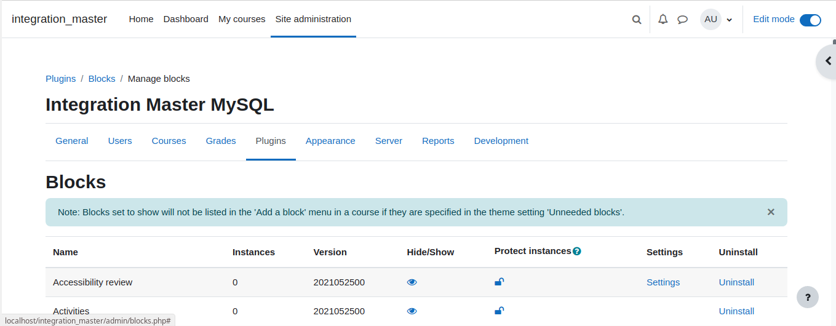Hide the Activities block
Viewport: 836px width, 326px height.
click(x=412, y=311)
